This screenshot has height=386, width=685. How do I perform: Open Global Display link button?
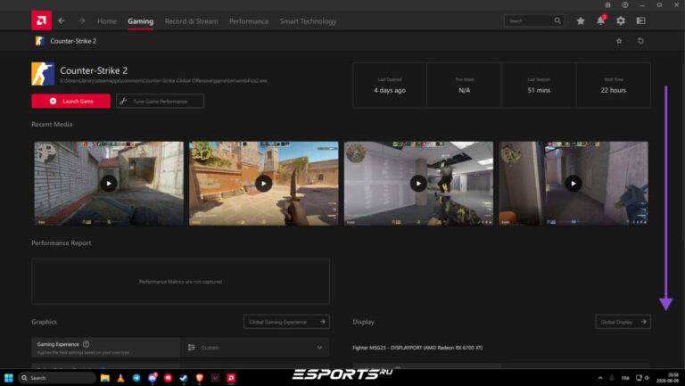point(623,322)
